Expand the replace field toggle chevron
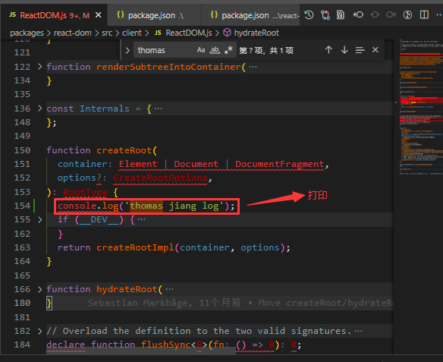Image resolution: width=443 pixels, height=362 pixels. [127, 51]
